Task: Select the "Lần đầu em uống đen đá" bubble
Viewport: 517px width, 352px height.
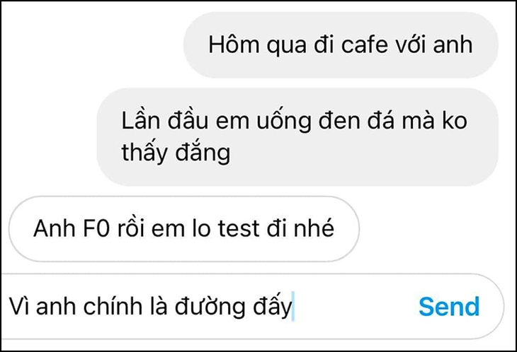Action: point(297,137)
